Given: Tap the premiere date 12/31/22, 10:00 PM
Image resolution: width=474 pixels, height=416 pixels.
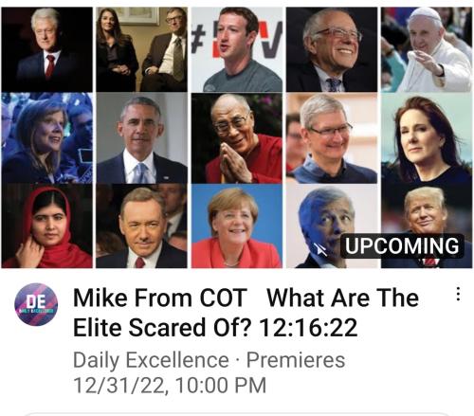Looking at the screenshot, I should coord(170,385).
